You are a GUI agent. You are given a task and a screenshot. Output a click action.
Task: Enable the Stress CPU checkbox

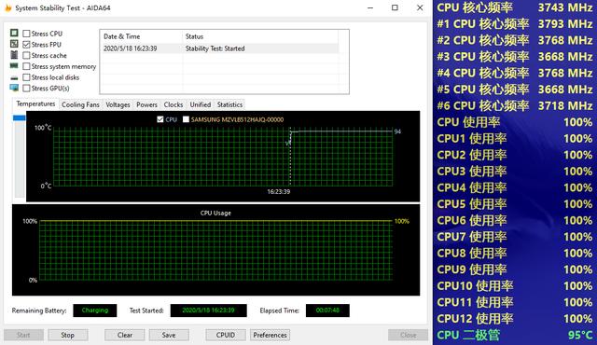pos(26,34)
